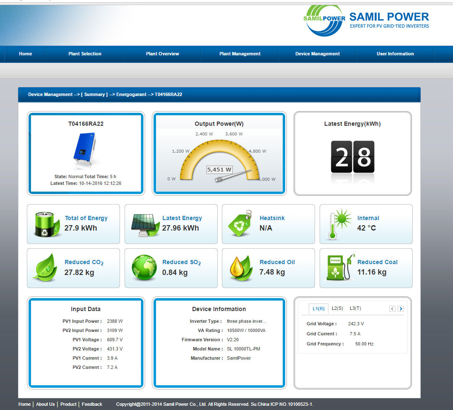The height and width of the screenshot is (410, 453).
Task: Switch to the L3(T) tab
Action: (x=355, y=309)
